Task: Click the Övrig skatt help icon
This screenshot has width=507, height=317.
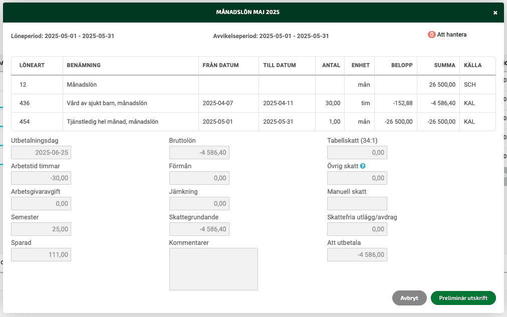Action: click(x=363, y=166)
